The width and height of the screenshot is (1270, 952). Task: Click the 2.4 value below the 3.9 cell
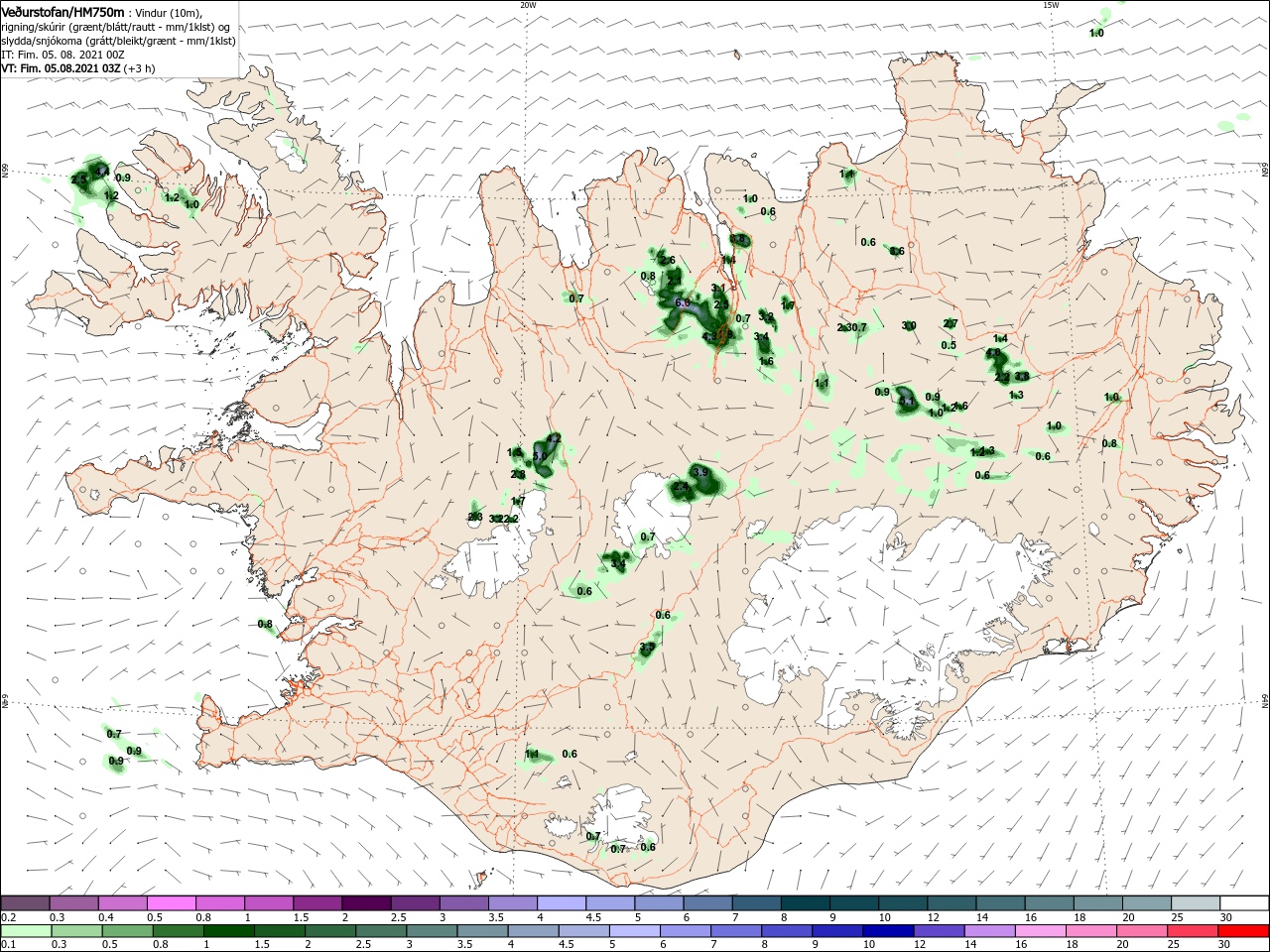click(x=681, y=488)
